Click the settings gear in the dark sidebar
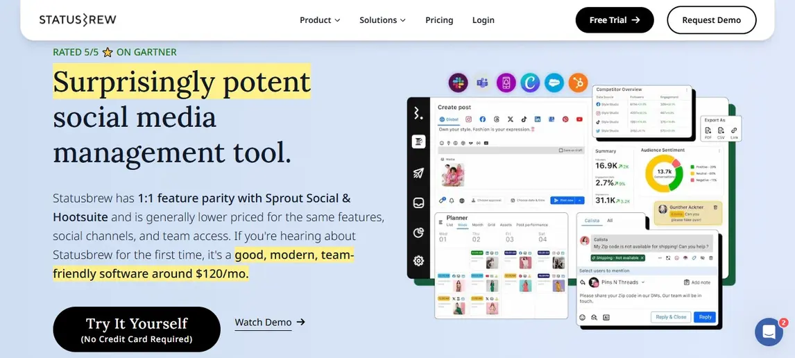Image resolution: width=795 pixels, height=358 pixels. pos(418,261)
